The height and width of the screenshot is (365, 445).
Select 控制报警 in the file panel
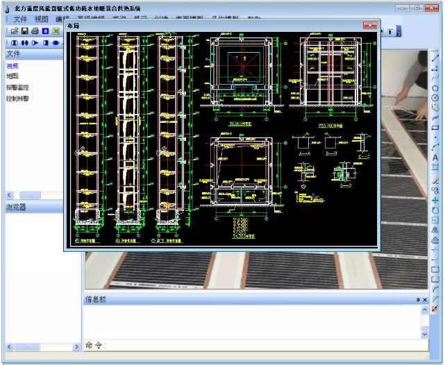pos(17,99)
